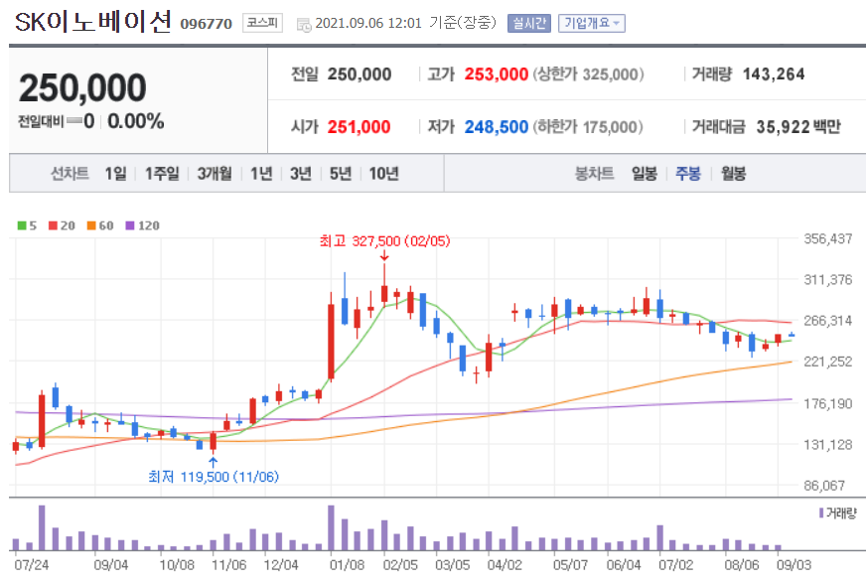
Task: Click the 거래량 value 143,264
Action: pyautogui.click(x=774, y=74)
